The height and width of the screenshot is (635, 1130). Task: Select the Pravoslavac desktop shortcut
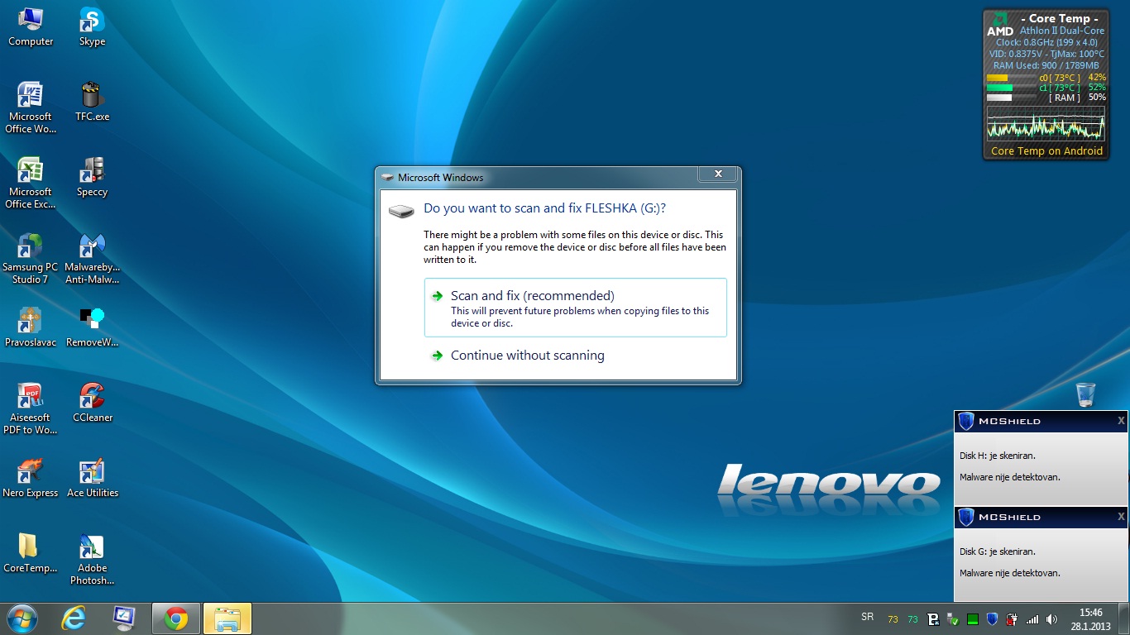point(31,327)
